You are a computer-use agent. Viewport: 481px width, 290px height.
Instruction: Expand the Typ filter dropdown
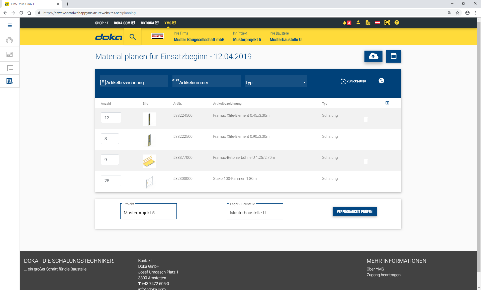click(x=276, y=82)
